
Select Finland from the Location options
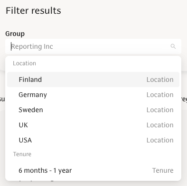coord(93,80)
